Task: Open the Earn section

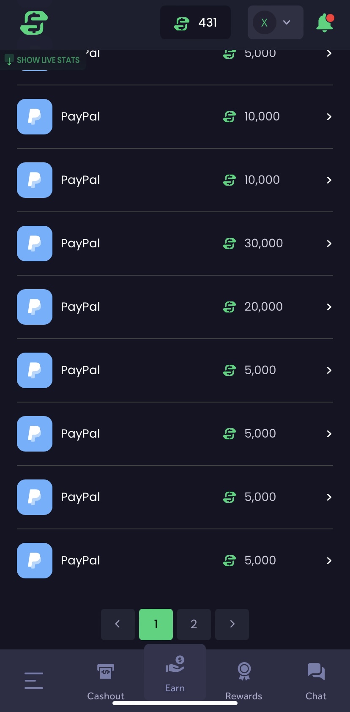Action: 175,673
